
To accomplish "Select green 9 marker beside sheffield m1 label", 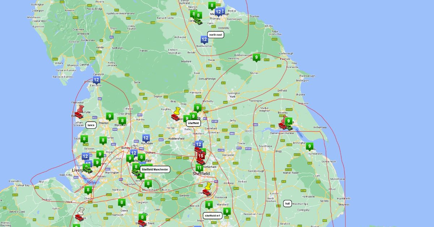I will tap(227, 212).
